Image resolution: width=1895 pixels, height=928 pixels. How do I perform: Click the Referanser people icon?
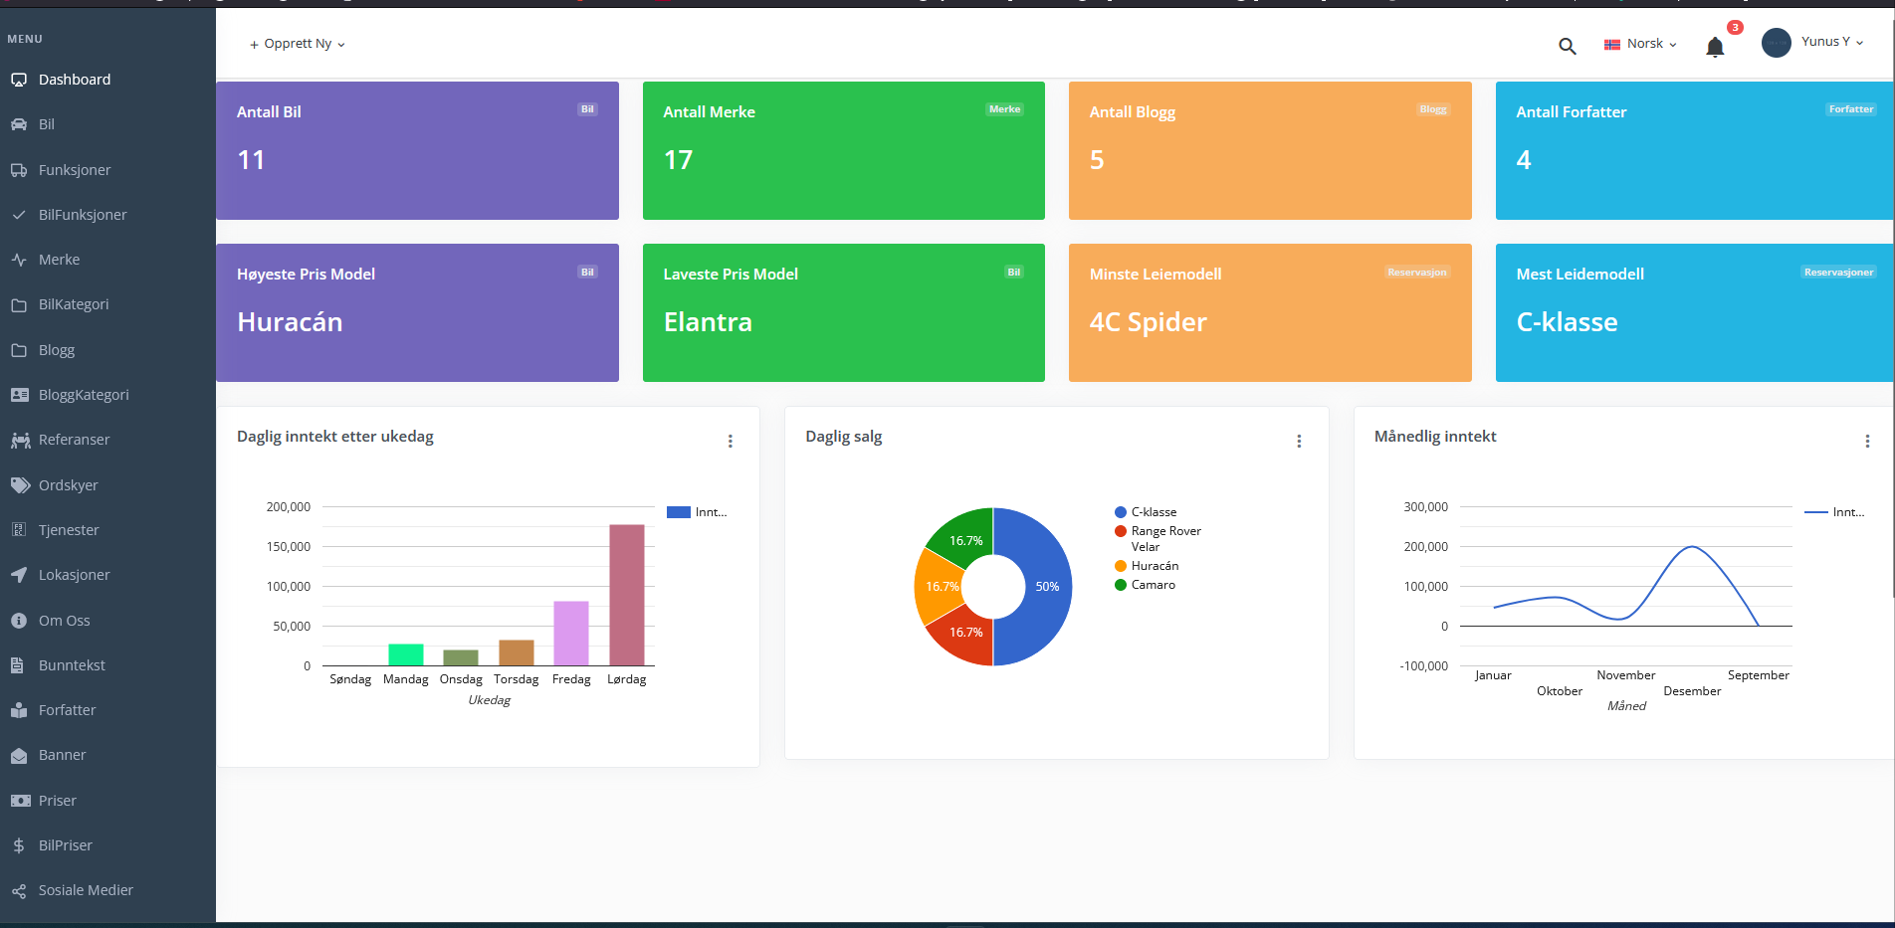pyautogui.click(x=20, y=440)
